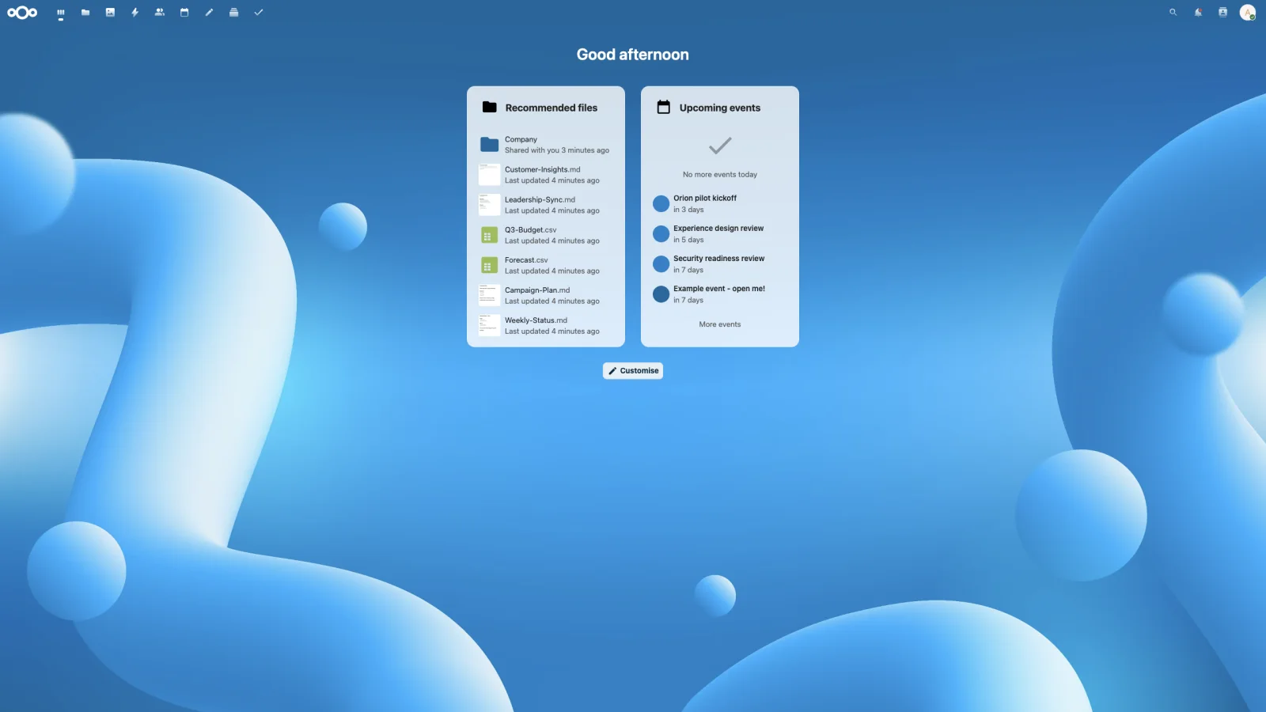Open the user account avatar menu
The height and width of the screenshot is (712, 1266).
1248,13
